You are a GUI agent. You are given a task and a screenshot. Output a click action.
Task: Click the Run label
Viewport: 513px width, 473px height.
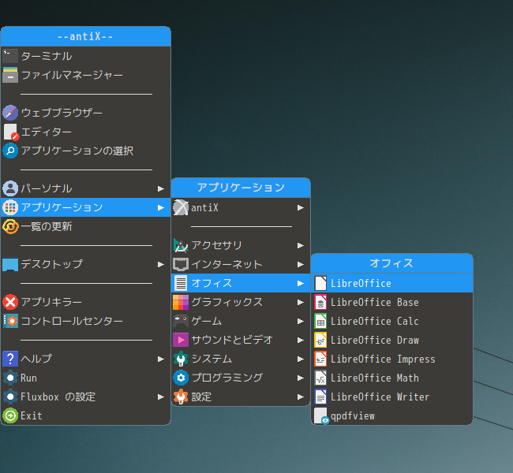click(x=28, y=378)
